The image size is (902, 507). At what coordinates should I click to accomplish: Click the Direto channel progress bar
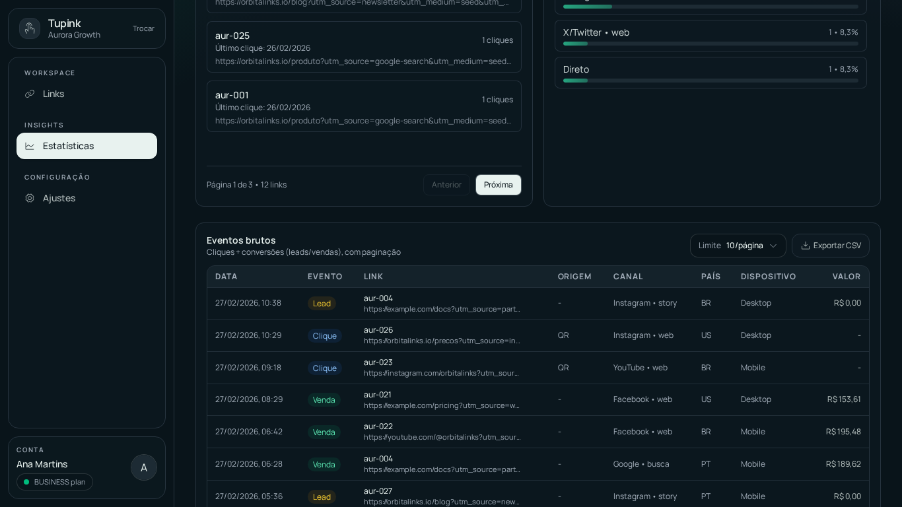[711, 81]
